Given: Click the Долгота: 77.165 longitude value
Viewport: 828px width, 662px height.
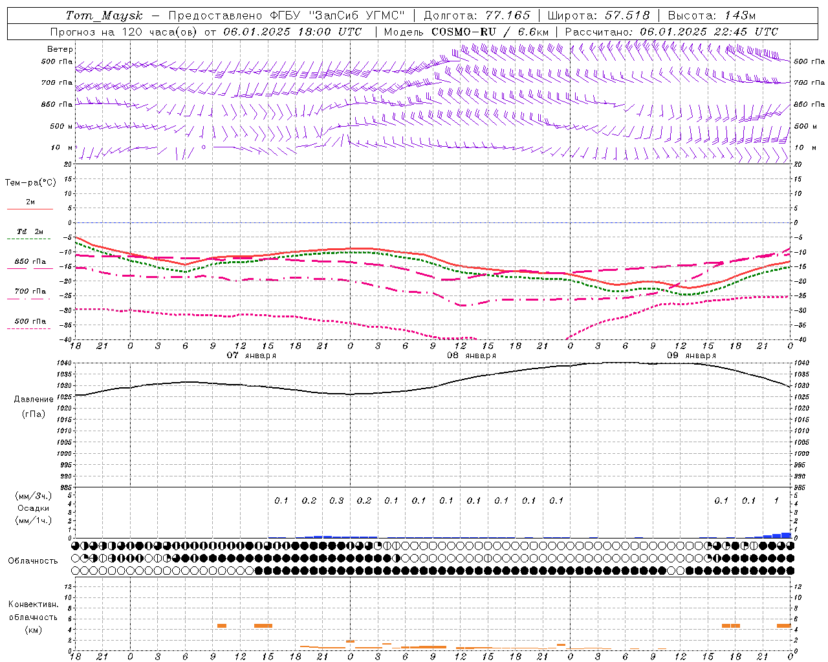Looking at the screenshot, I should [x=477, y=16].
